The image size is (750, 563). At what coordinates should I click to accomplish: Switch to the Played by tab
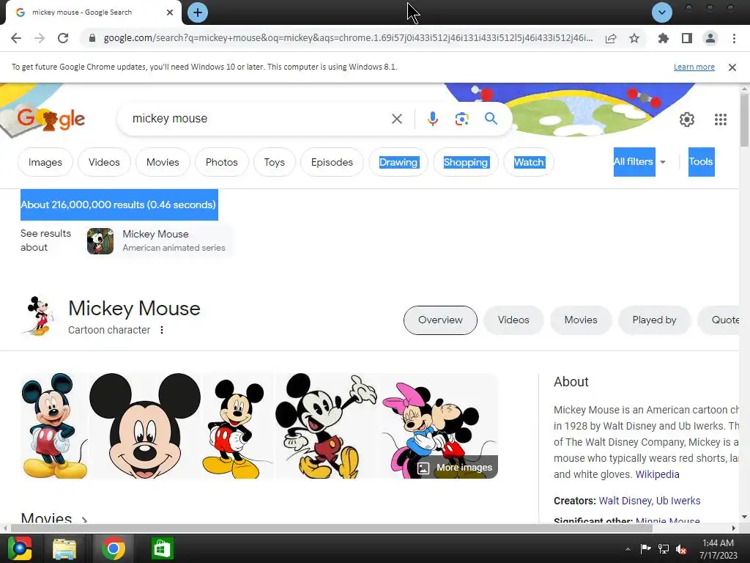coord(654,320)
